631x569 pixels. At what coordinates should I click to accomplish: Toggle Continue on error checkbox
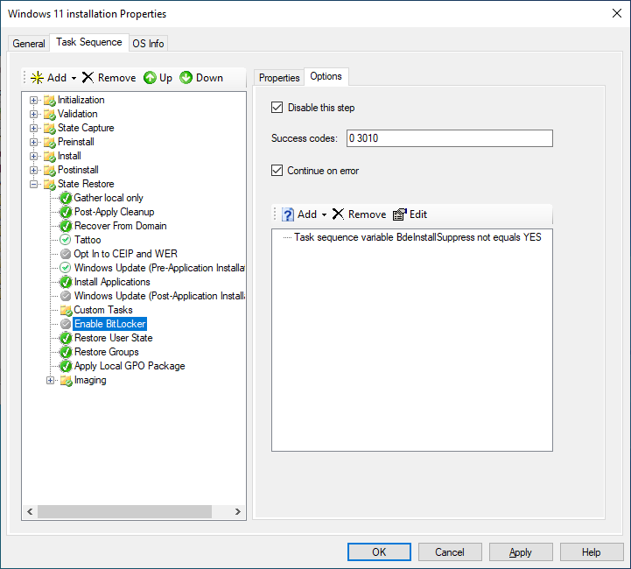pos(277,170)
